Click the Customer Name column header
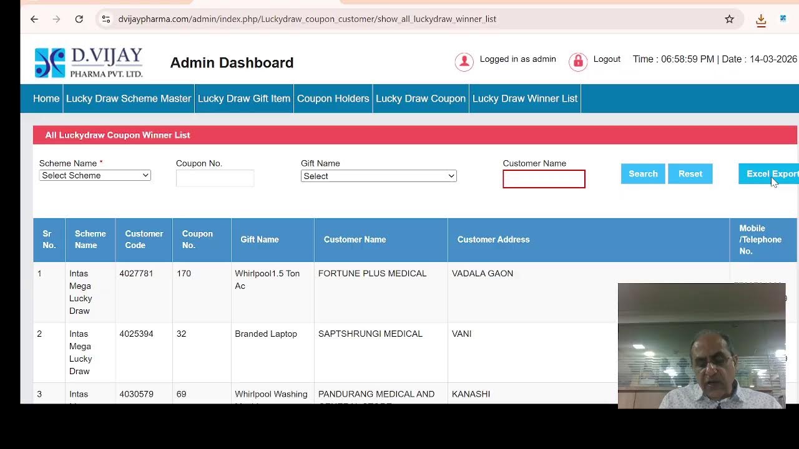Screen dimensions: 799x449 coord(381,239)
